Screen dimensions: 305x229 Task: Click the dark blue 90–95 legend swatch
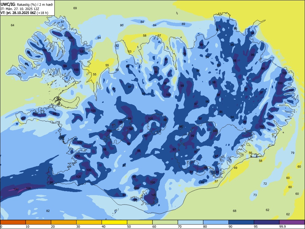241,222
